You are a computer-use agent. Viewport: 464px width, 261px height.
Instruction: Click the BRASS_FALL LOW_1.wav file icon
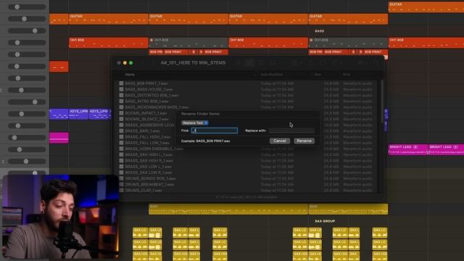121,143
